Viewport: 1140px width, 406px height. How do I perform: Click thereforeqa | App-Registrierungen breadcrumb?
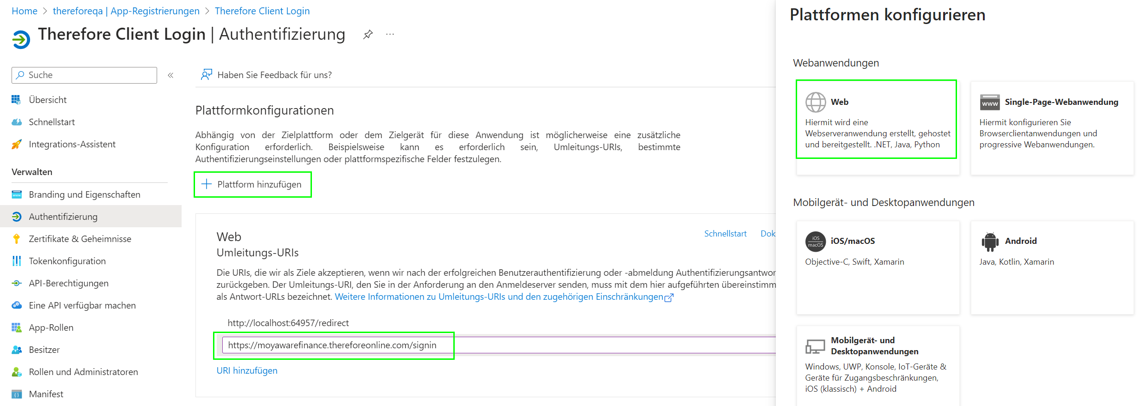point(126,11)
